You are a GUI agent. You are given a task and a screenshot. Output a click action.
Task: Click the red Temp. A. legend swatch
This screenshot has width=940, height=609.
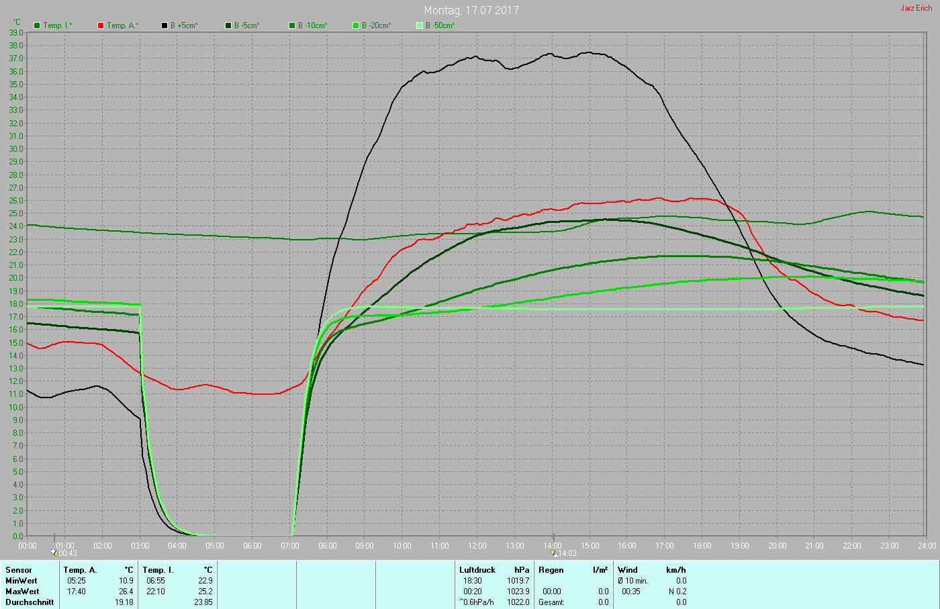[101, 26]
